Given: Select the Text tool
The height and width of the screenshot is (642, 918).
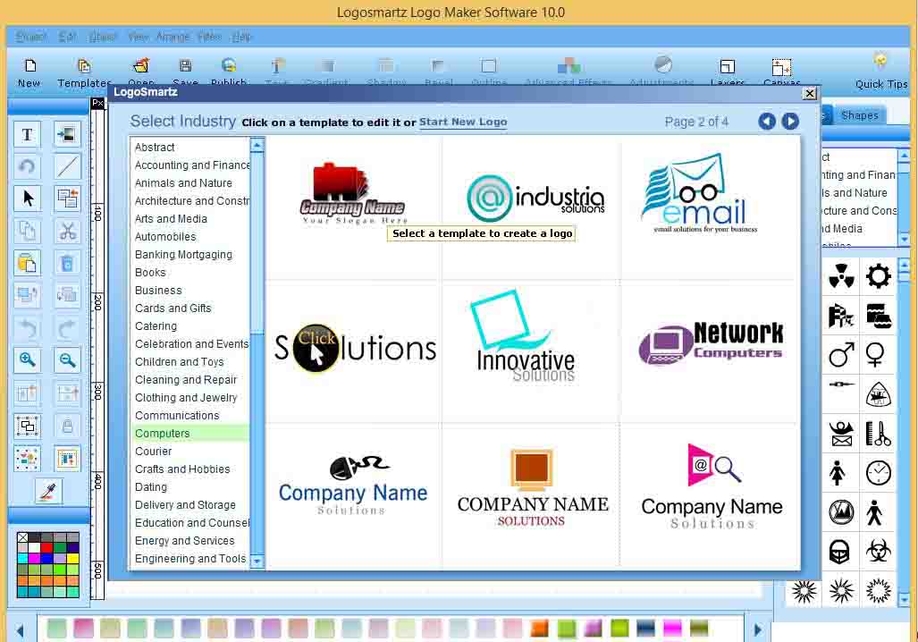Looking at the screenshot, I should (x=27, y=133).
